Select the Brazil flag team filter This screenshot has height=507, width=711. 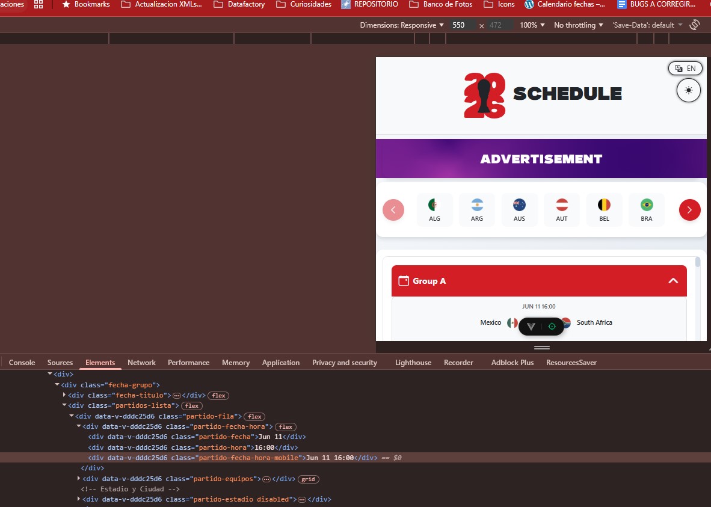point(647,210)
